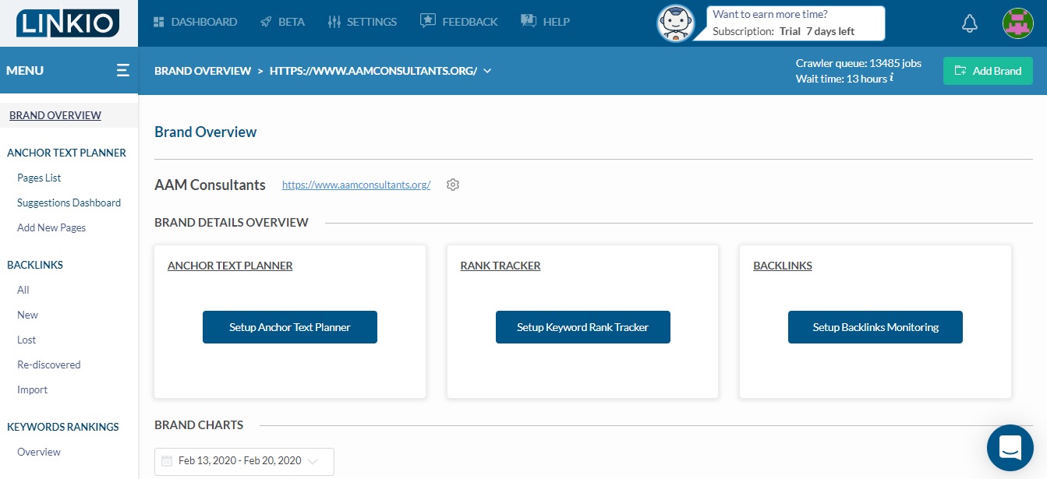The height and width of the screenshot is (479, 1047).
Task: Click the Setup Anchor Text Planner button
Action: [x=289, y=327]
